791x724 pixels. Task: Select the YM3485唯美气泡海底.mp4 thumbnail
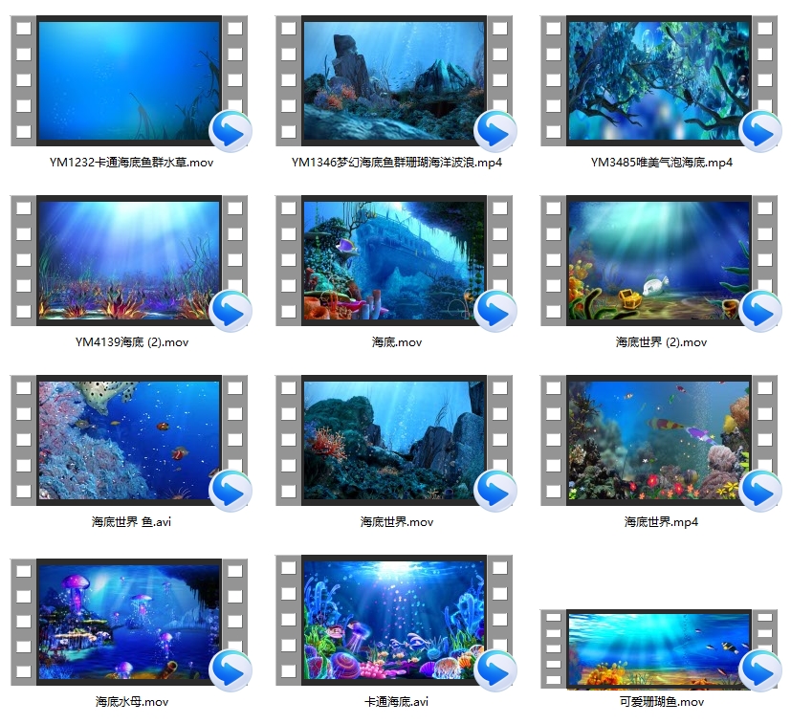[659, 80]
